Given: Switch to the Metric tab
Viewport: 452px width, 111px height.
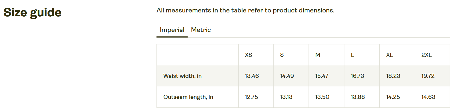Looking at the screenshot, I should coord(201,30).
